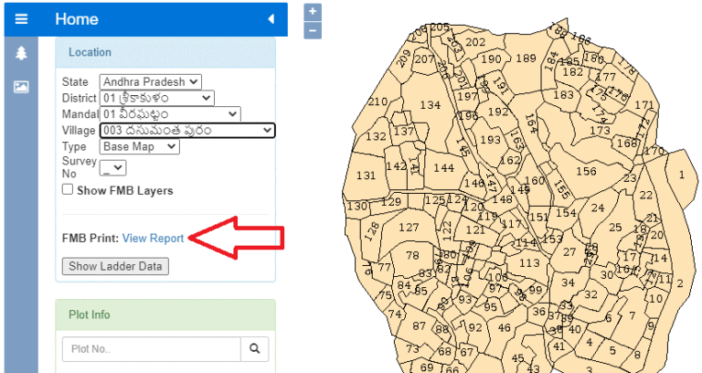Select plot 173 on the map
This screenshot has height=373, width=702.
600,131
